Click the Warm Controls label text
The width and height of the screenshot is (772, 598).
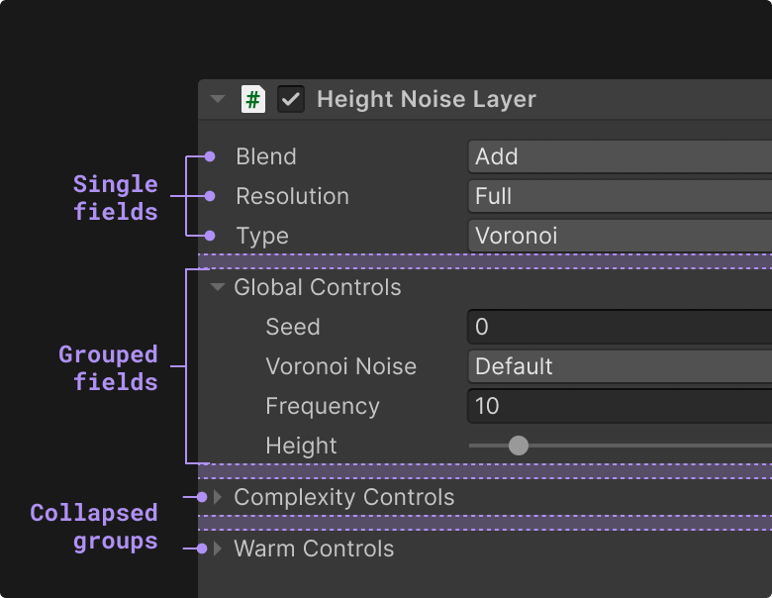pos(314,548)
